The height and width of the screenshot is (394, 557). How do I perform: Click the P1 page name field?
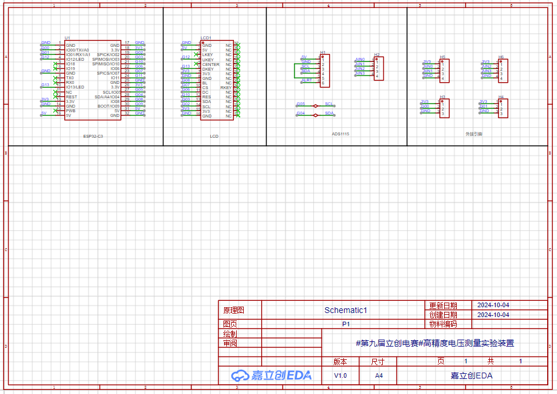coord(346,324)
